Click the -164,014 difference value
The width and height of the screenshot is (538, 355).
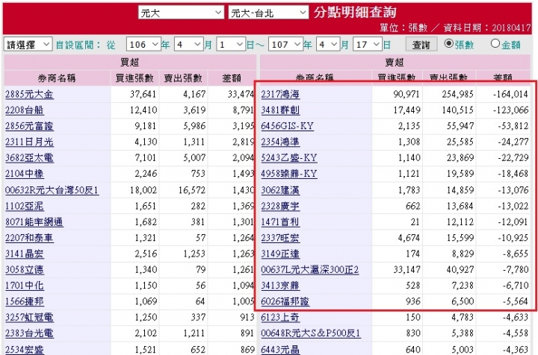click(x=510, y=94)
